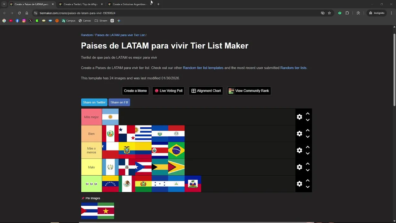Move Más mejor row down with arrow

tap(308, 120)
